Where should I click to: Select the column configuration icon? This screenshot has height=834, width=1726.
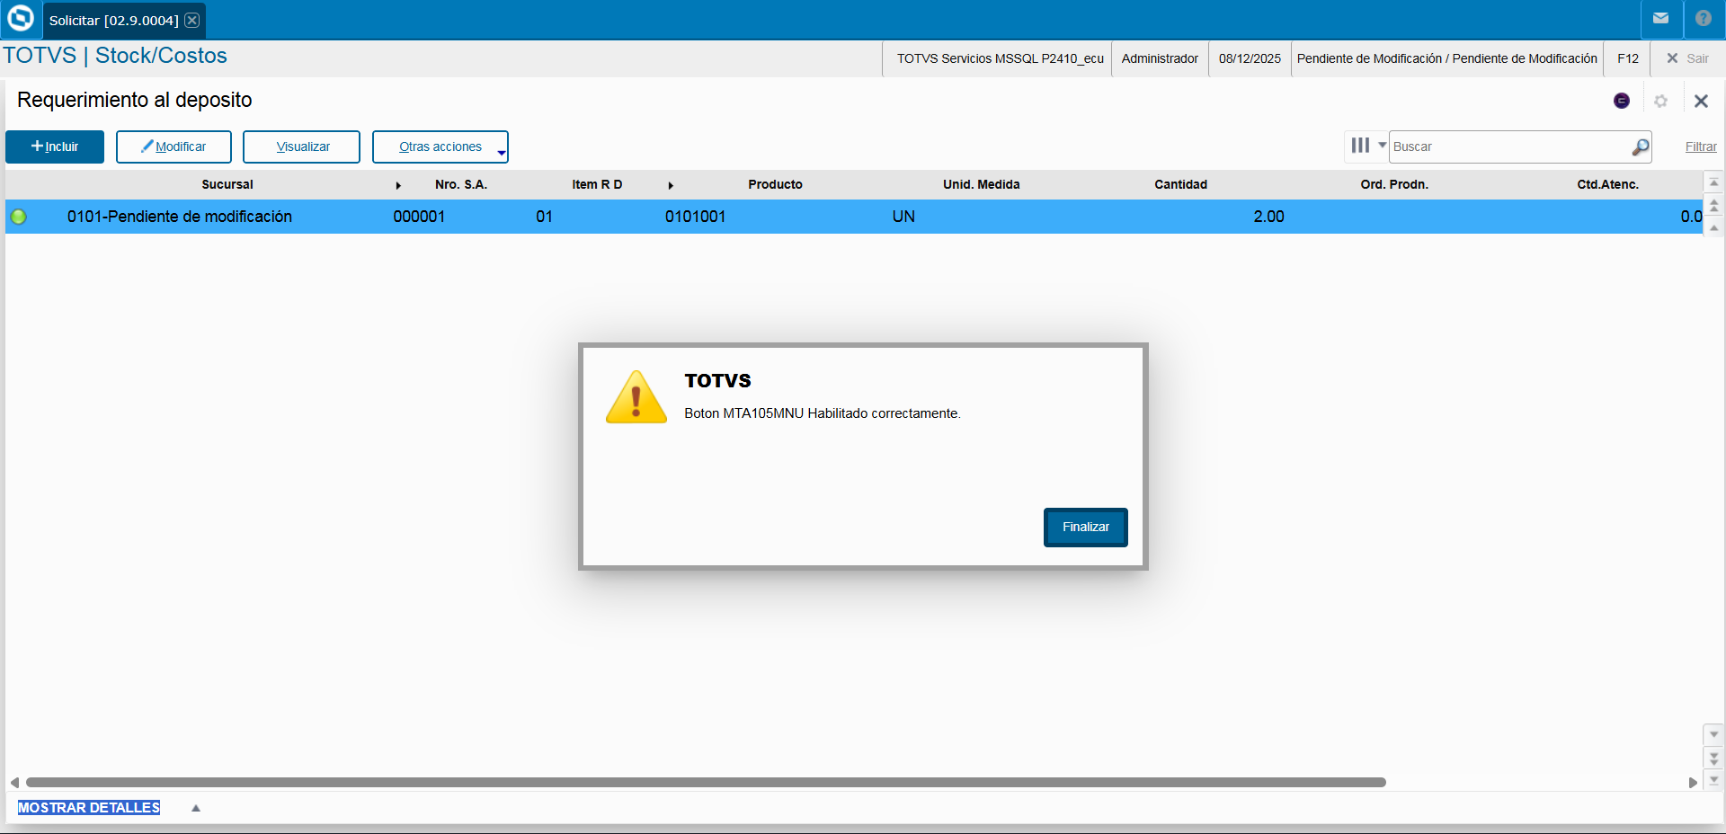[1360, 146]
